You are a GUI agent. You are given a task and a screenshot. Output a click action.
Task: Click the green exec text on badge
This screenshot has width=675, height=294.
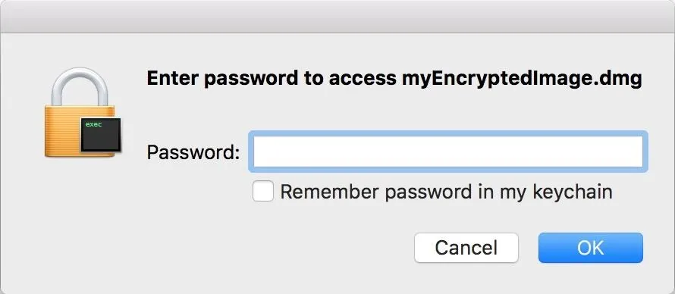93,124
